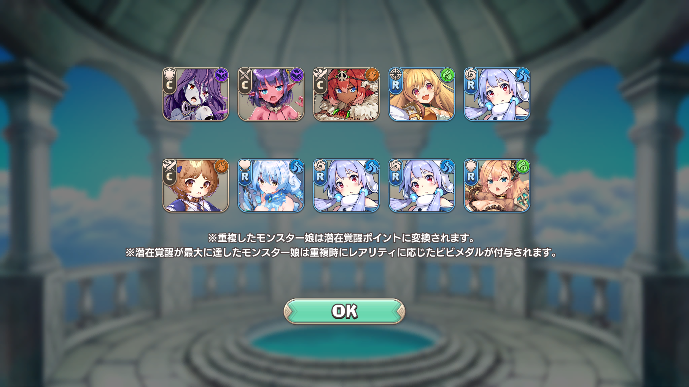Viewport: 689px width, 387px height.
Task: Click the dark element icon on horned demon card
Action: (x=297, y=75)
